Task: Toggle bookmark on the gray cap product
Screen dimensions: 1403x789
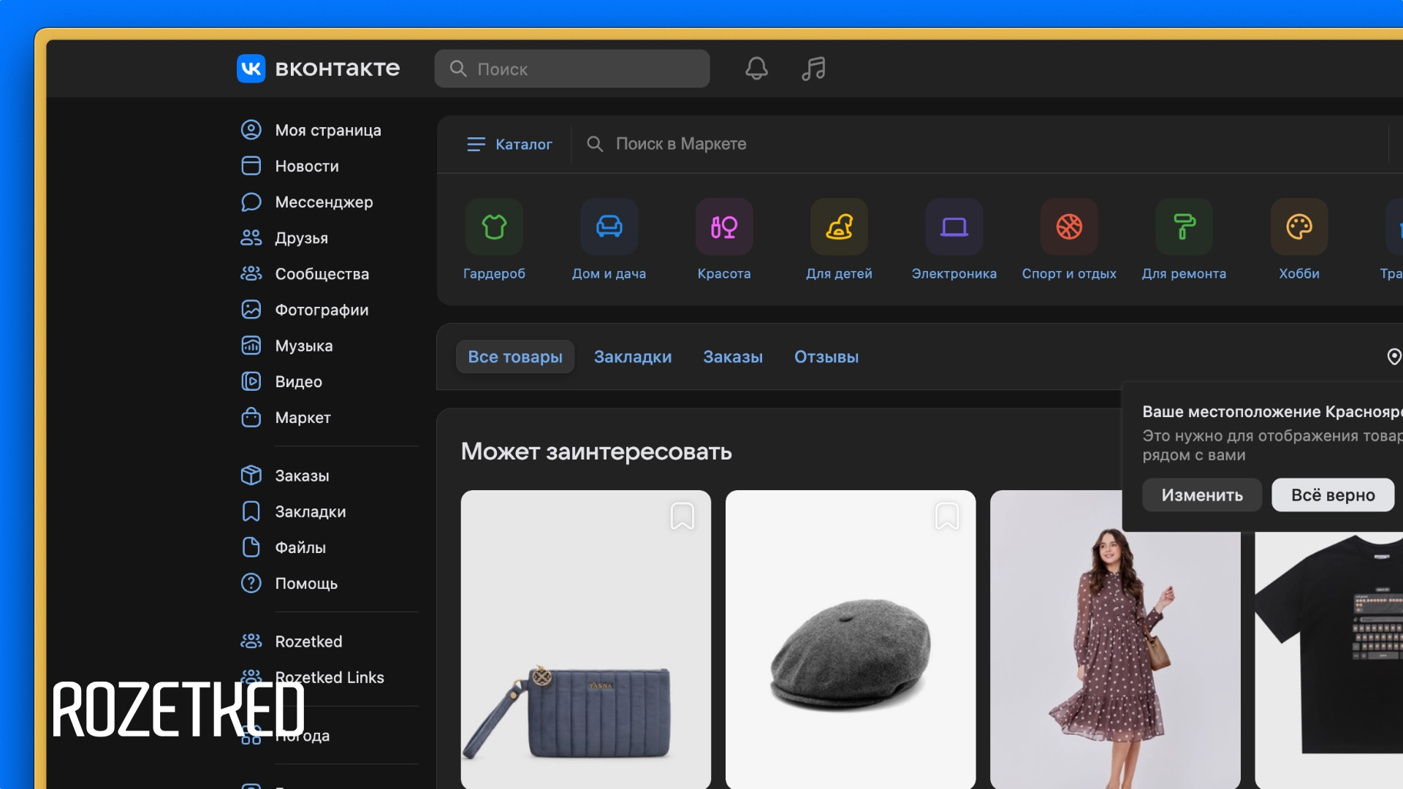Action: click(x=946, y=516)
